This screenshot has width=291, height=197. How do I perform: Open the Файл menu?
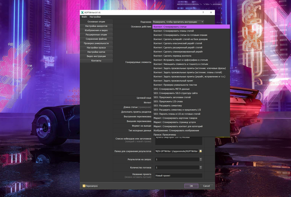(84, 17)
